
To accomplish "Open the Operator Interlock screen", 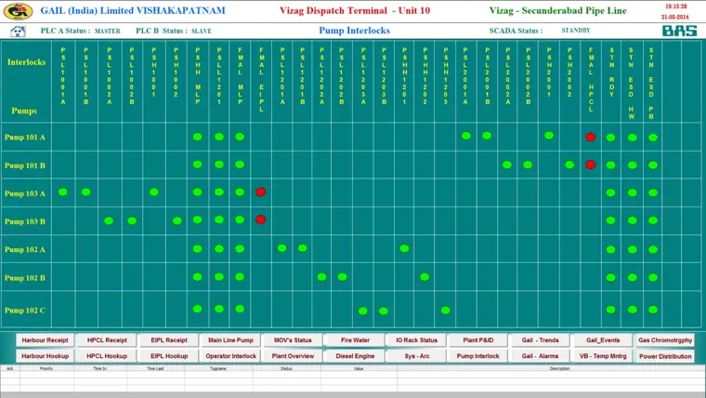I will 231,356.
